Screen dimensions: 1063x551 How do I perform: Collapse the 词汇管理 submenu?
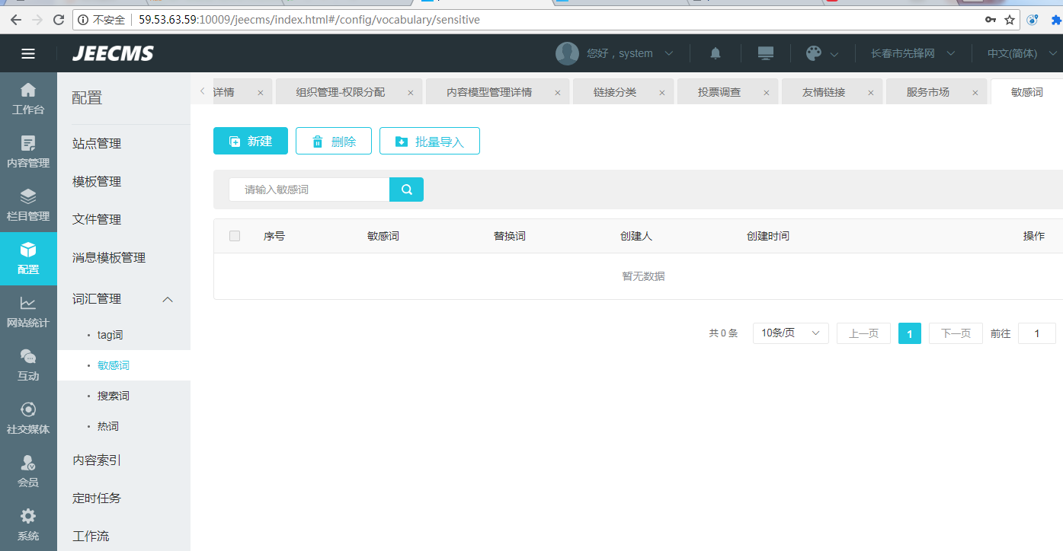coord(168,299)
